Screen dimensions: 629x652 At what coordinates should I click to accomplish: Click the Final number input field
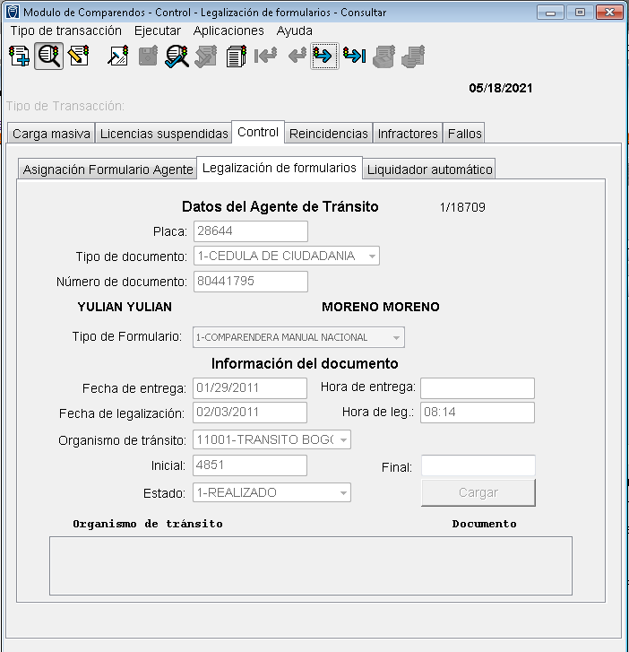[x=478, y=466]
